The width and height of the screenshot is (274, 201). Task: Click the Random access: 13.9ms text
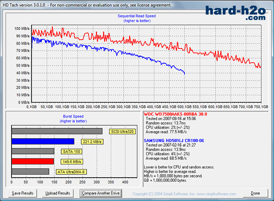tap(166, 149)
